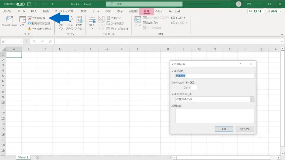Click the マクロ名 (Macro name) text field
The image size is (285, 160).
(215, 76)
